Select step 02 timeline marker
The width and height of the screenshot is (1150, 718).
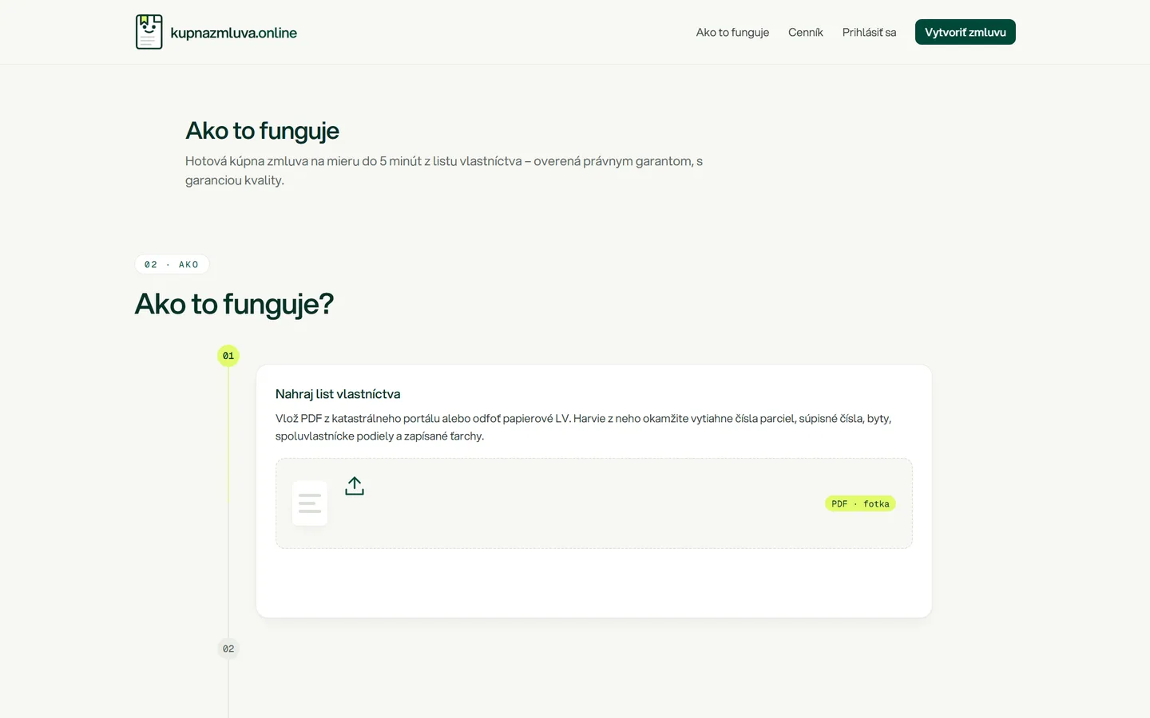228,649
